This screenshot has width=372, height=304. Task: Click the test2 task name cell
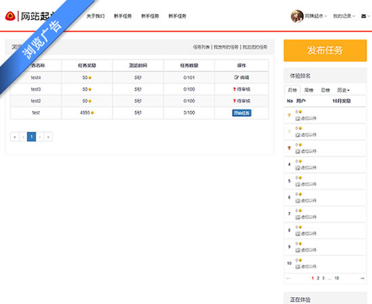click(36, 101)
